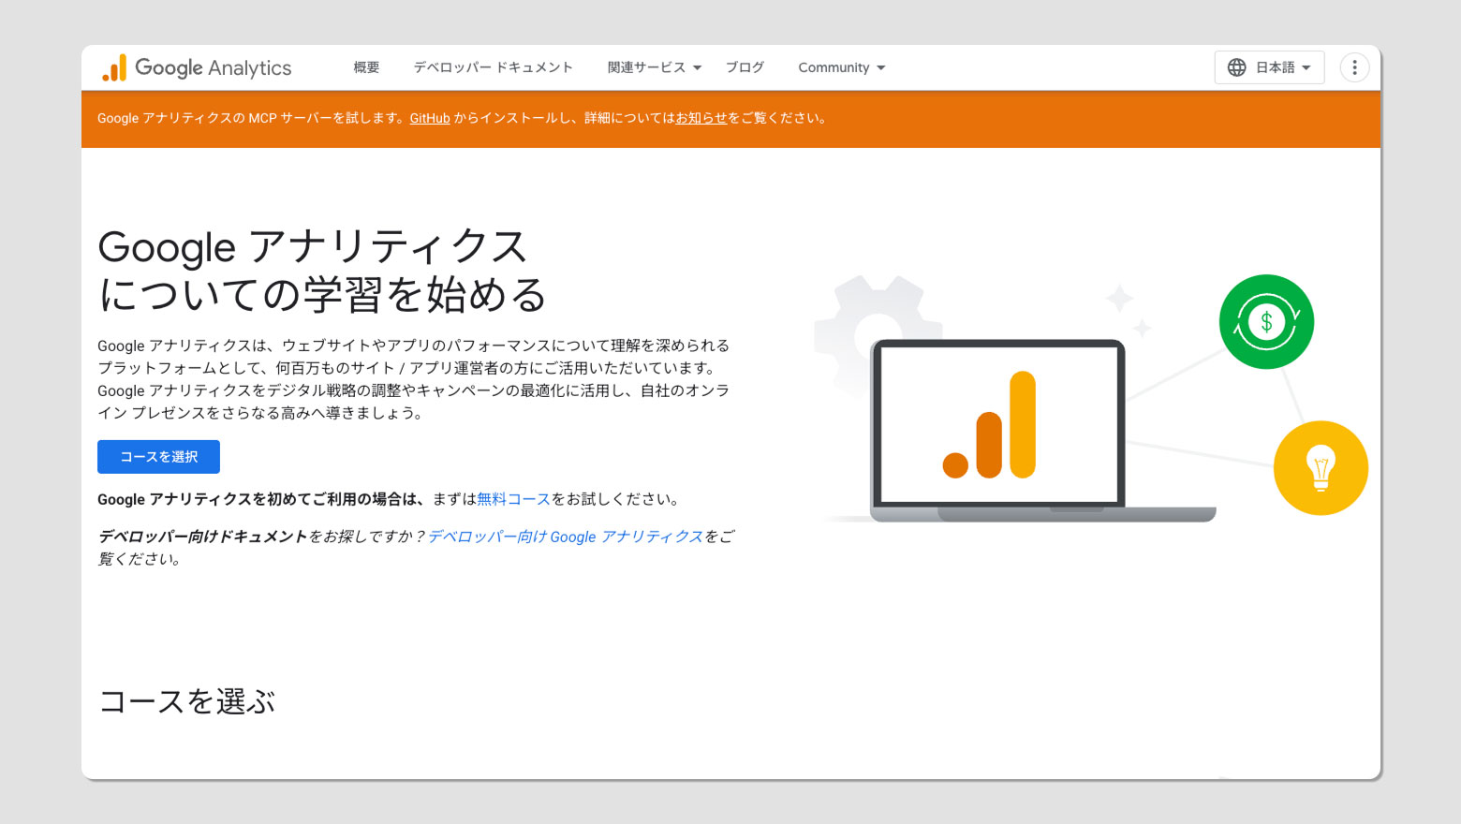The height and width of the screenshot is (824, 1461).
Task: Follow the GitHub link in the banner
Action: (x=430, y=118)
